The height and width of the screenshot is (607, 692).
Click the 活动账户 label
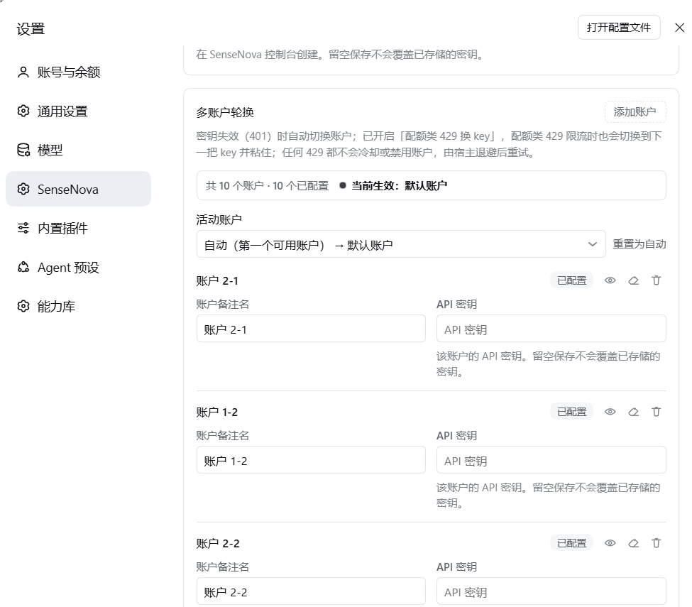[x=219, y=219]
